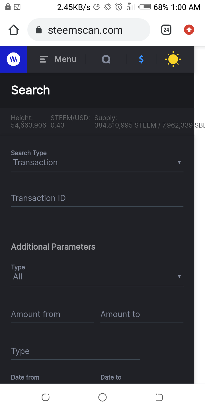The width and height of the screenshot is (205, 411).
Task: Tap the browser home icon
Action: click(x=14, y=30)
